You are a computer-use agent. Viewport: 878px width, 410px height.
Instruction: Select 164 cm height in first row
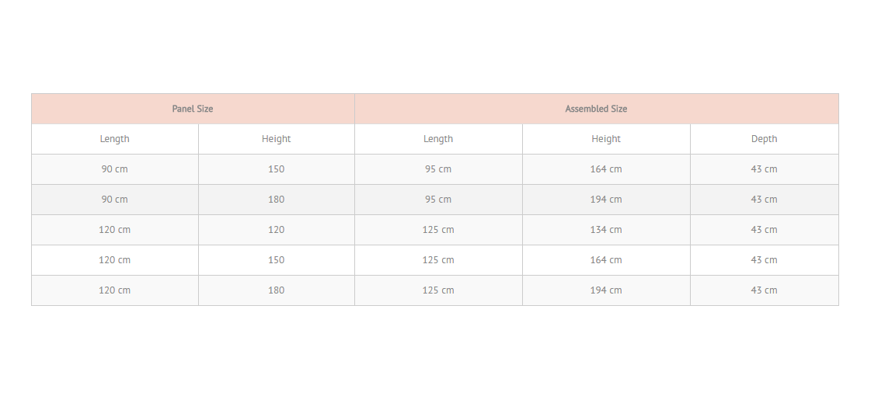coord(606,169)
